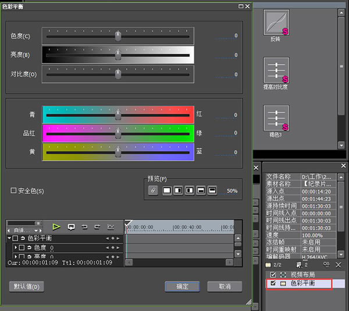The width and height of the screenshot is (349, 311).
Task: Click the 亮度 brightness slider handle
Action: (x=118, y=55)
